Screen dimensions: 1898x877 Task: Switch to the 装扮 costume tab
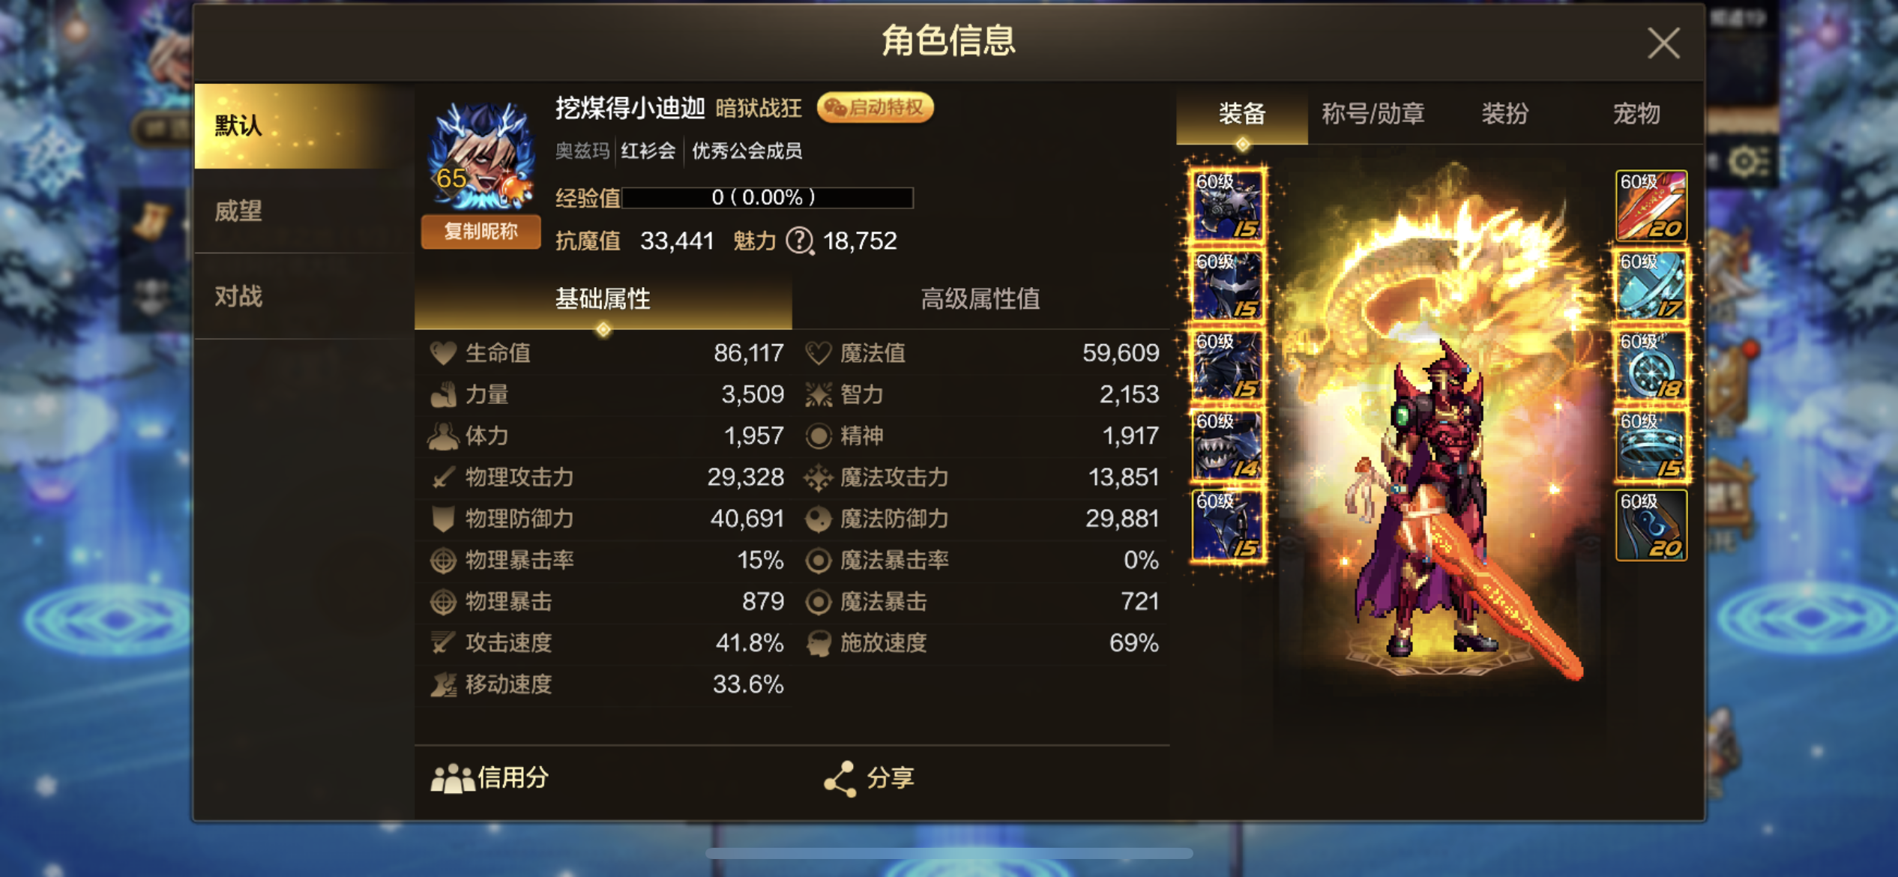tap(1504, 114)
